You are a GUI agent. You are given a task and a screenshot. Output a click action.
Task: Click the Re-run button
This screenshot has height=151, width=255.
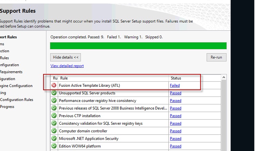216,57
